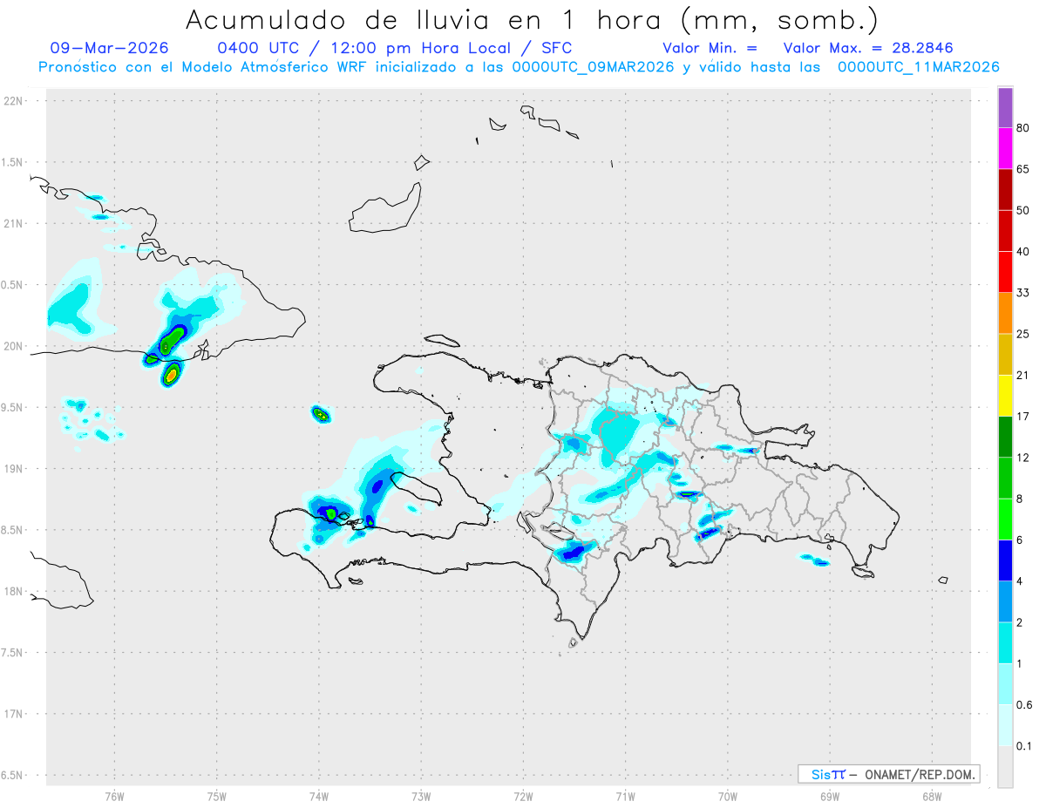1046x808 pixels.
Task: Click the legend value '0.1'
Action: pos(1025,747)
